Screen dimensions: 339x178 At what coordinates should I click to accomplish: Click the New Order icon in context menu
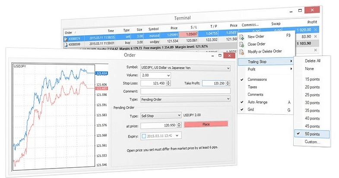pyautogui.click(x=241, y=37)
